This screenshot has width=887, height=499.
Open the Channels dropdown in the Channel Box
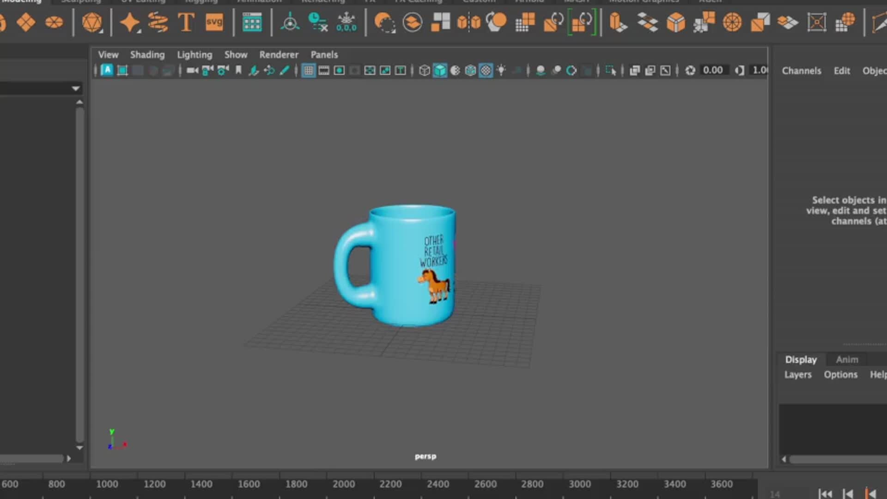point(801,71)
